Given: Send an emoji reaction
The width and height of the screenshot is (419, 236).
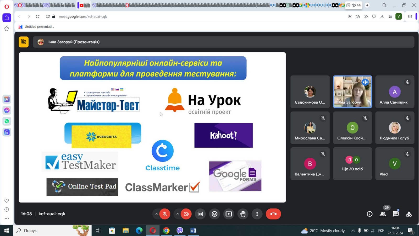Looking at the screenshot, I should (214, 214).
